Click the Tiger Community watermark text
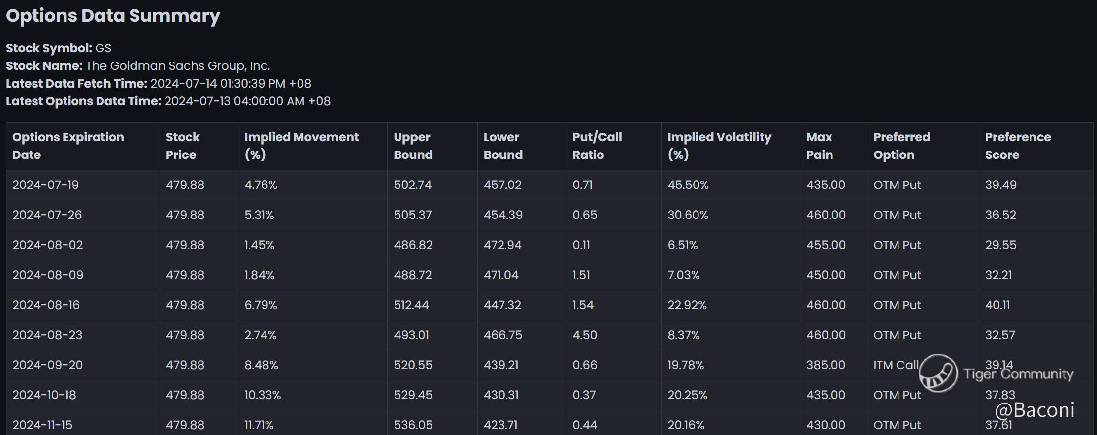Viewport: 1097px width, 435px height. tap(1018, 374)
